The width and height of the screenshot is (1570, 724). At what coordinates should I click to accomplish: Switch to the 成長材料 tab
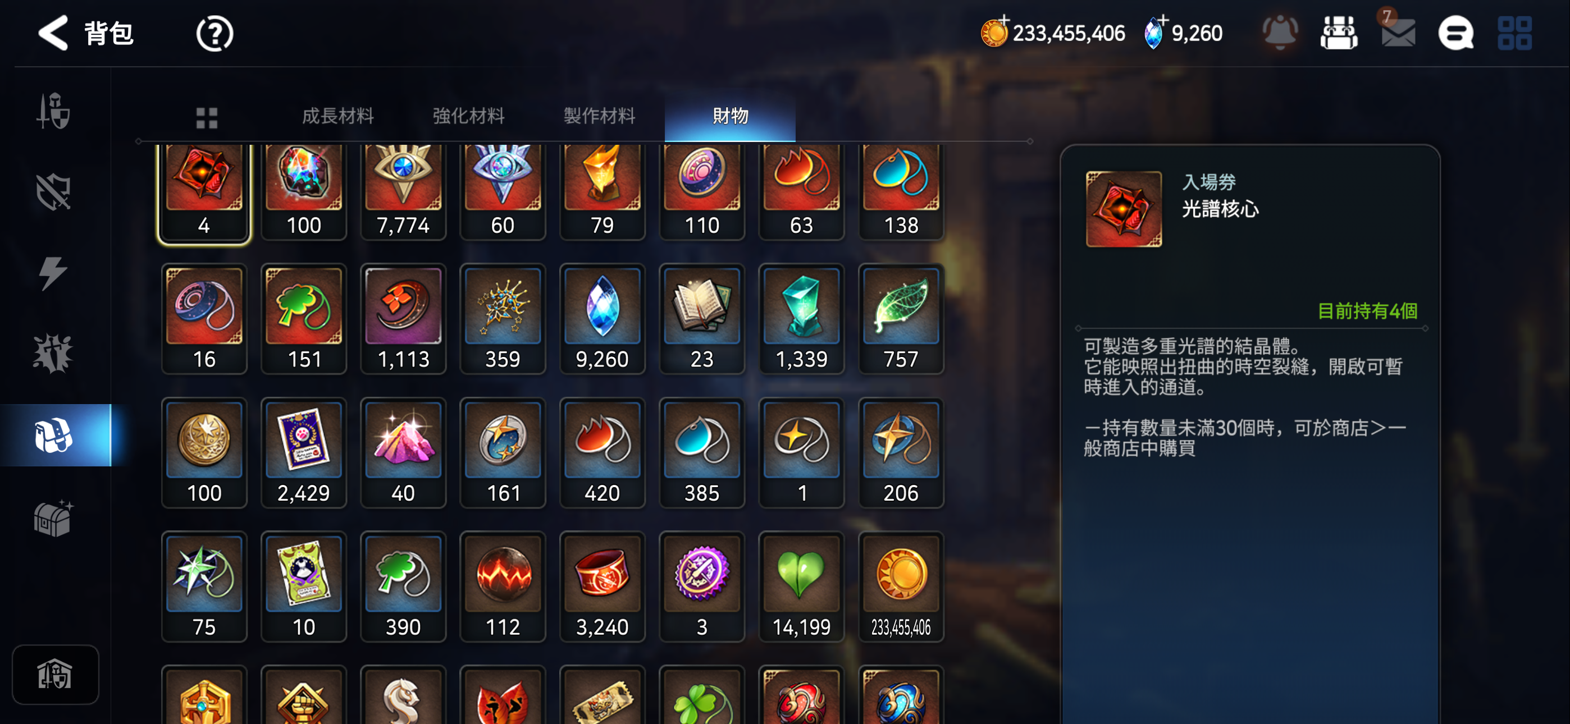click(x=337, y=116)
